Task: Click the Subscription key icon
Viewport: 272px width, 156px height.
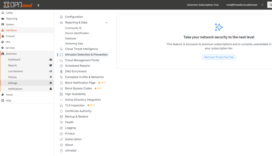Action: (x=61, y=139)
